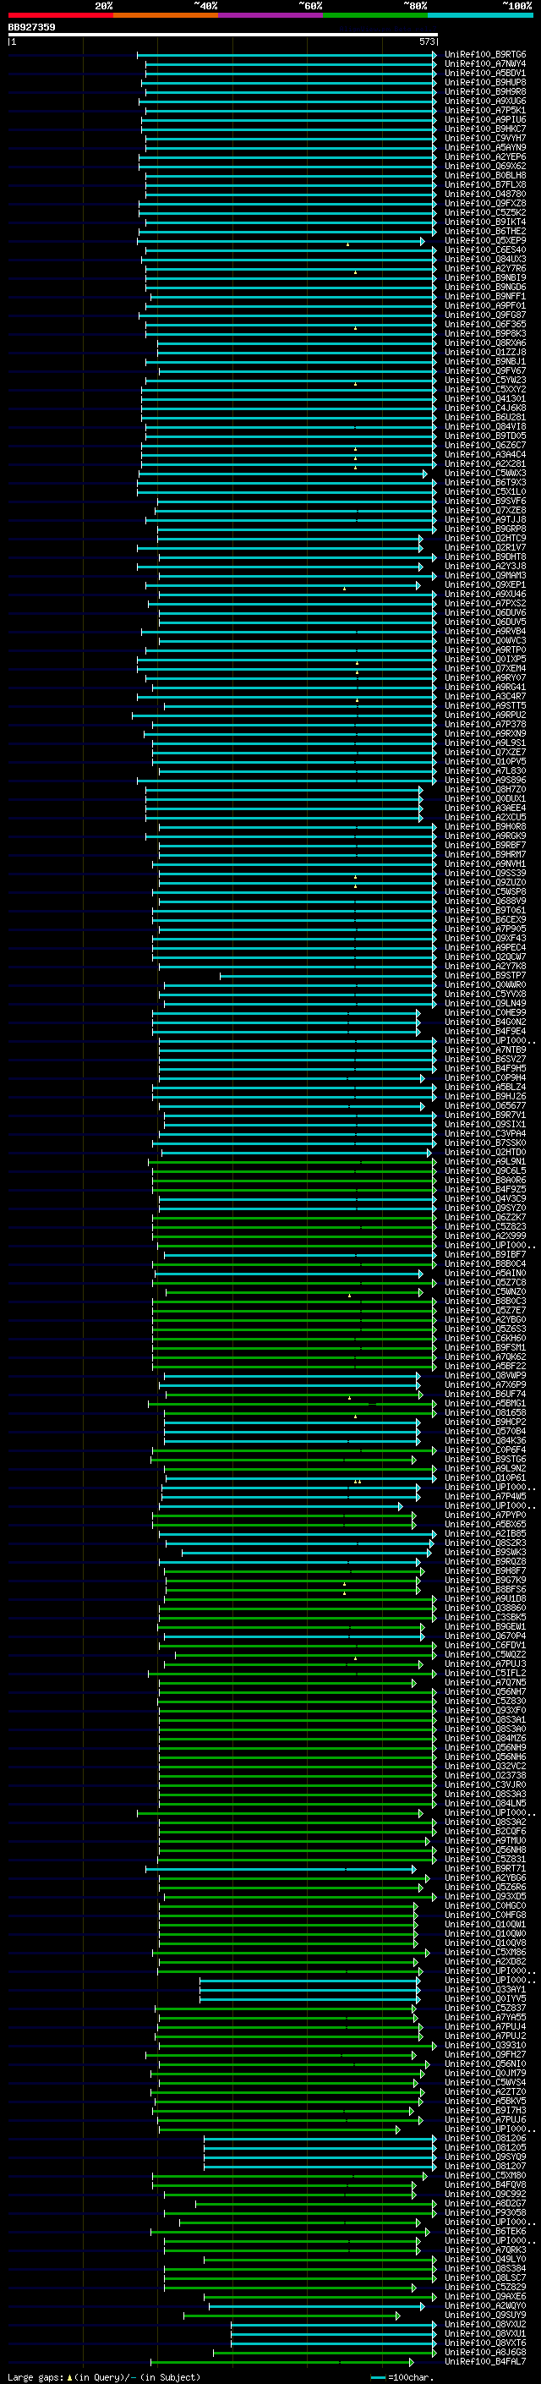Select the UniRef100_A5BLZ4 label

485,1088
